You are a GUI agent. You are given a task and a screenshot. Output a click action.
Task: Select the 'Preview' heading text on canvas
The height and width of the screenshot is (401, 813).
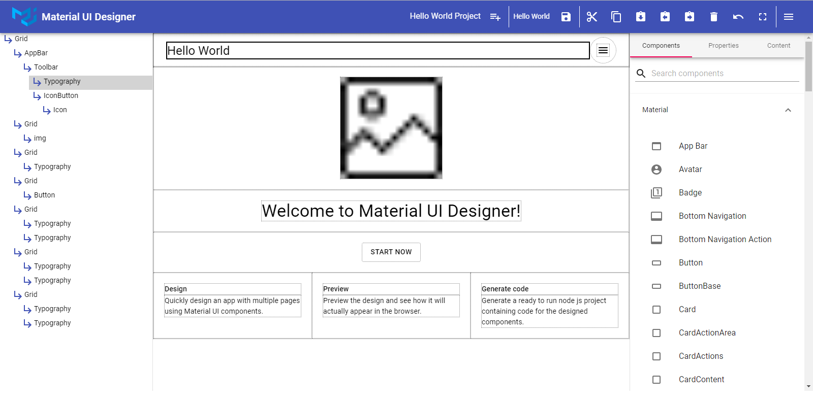(x=391, y=289)
